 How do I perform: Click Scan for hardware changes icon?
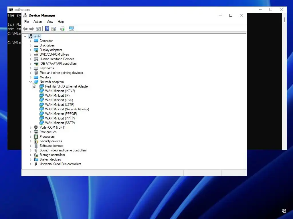click(71, 29)
